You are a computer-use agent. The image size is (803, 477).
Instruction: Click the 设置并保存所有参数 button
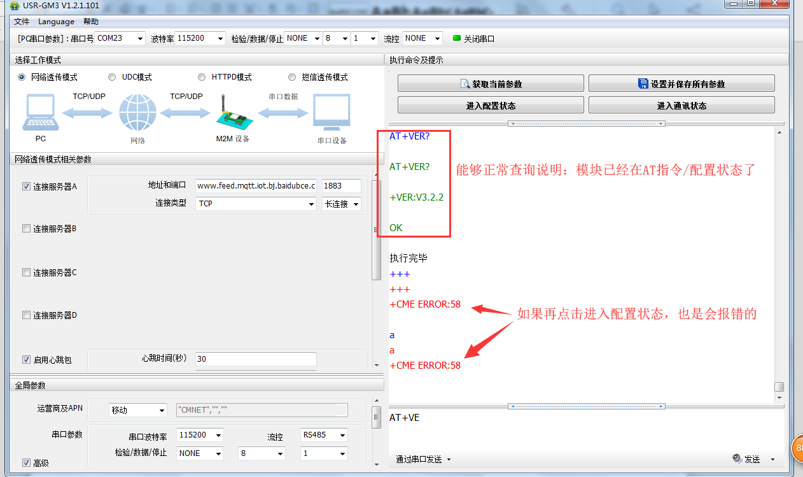click(681, 84)
